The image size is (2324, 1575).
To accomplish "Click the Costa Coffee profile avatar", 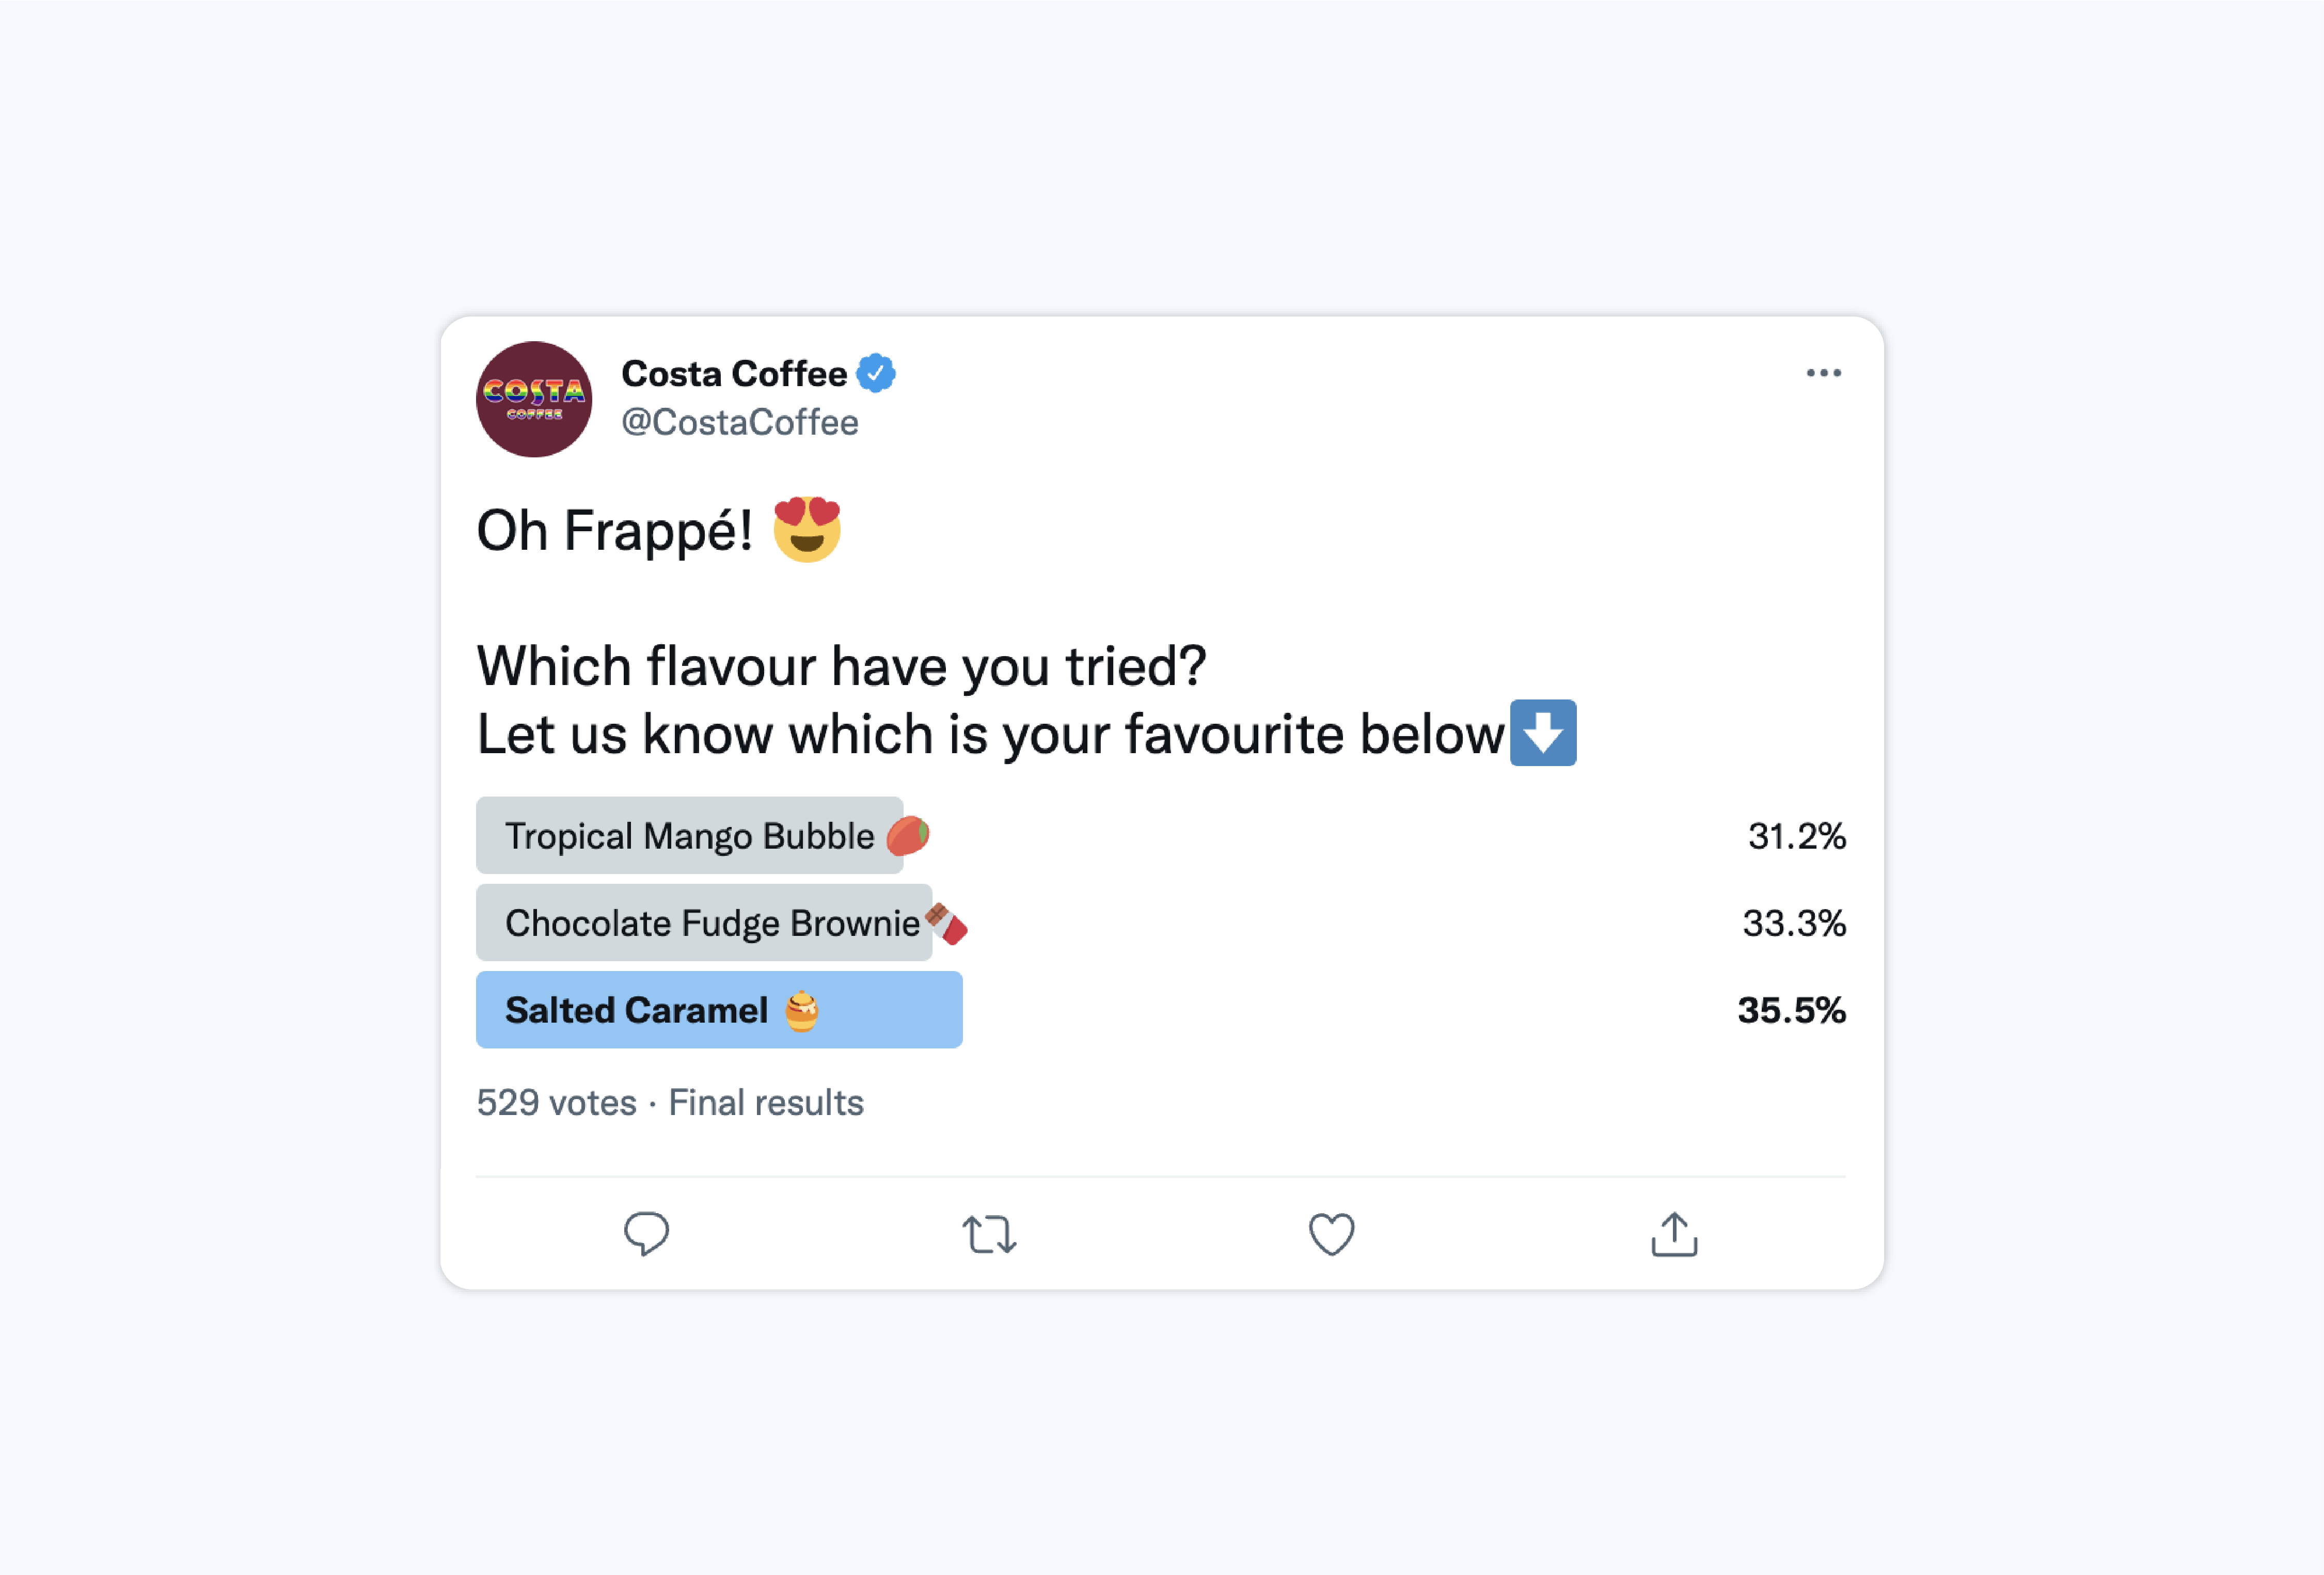I will pyautogui.click(x=534, y=399).
